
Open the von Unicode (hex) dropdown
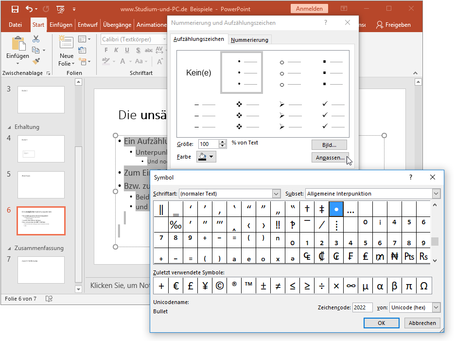[436, 307]
